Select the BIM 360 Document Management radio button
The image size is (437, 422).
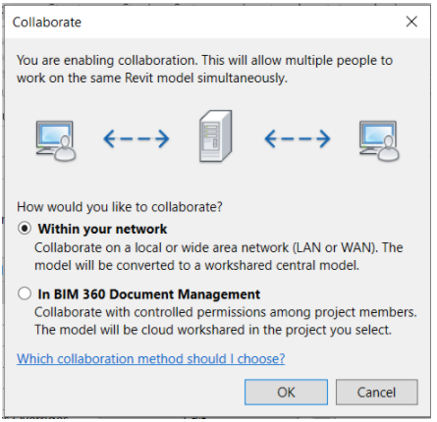tap(25, 293)
